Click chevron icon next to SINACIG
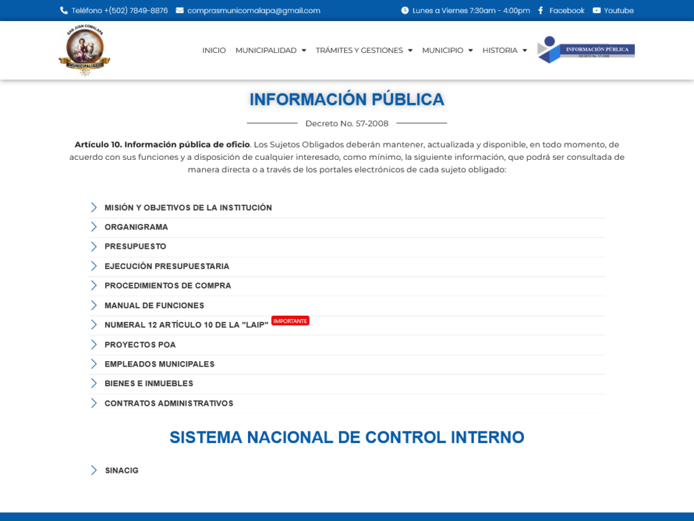 coord(94,470)
